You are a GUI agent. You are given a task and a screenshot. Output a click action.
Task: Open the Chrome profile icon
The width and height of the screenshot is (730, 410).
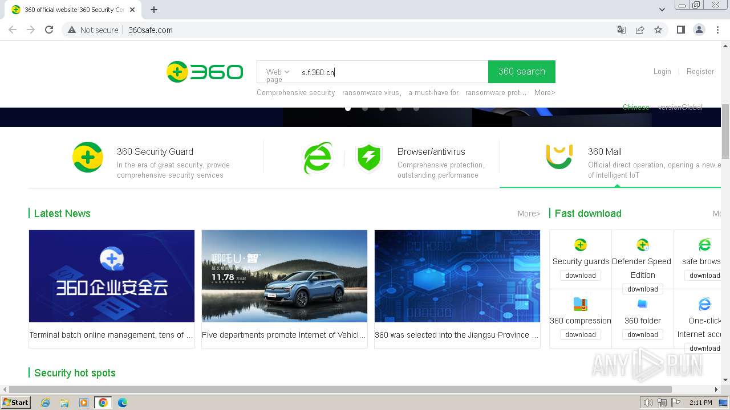pyautogui.click(x=699, y=30)
